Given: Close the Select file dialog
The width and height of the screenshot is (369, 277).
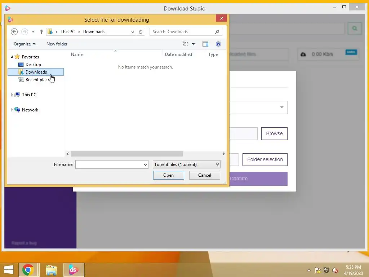Looking at the screenshot, I should tap(221, 18).
